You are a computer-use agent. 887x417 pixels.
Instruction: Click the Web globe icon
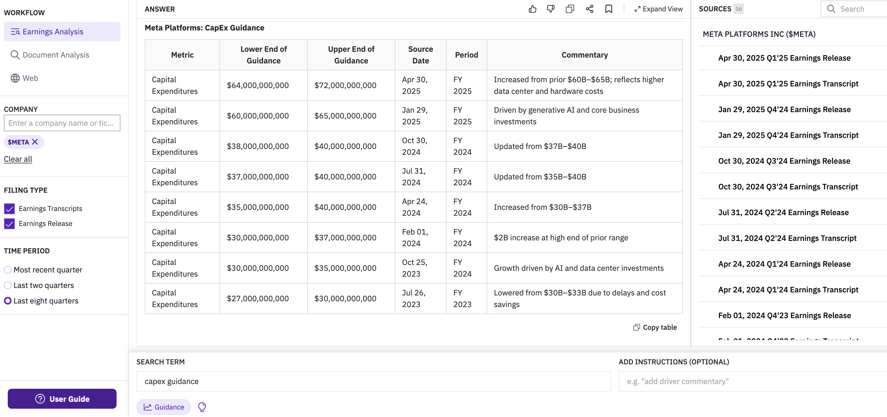[x=15, y=78]
